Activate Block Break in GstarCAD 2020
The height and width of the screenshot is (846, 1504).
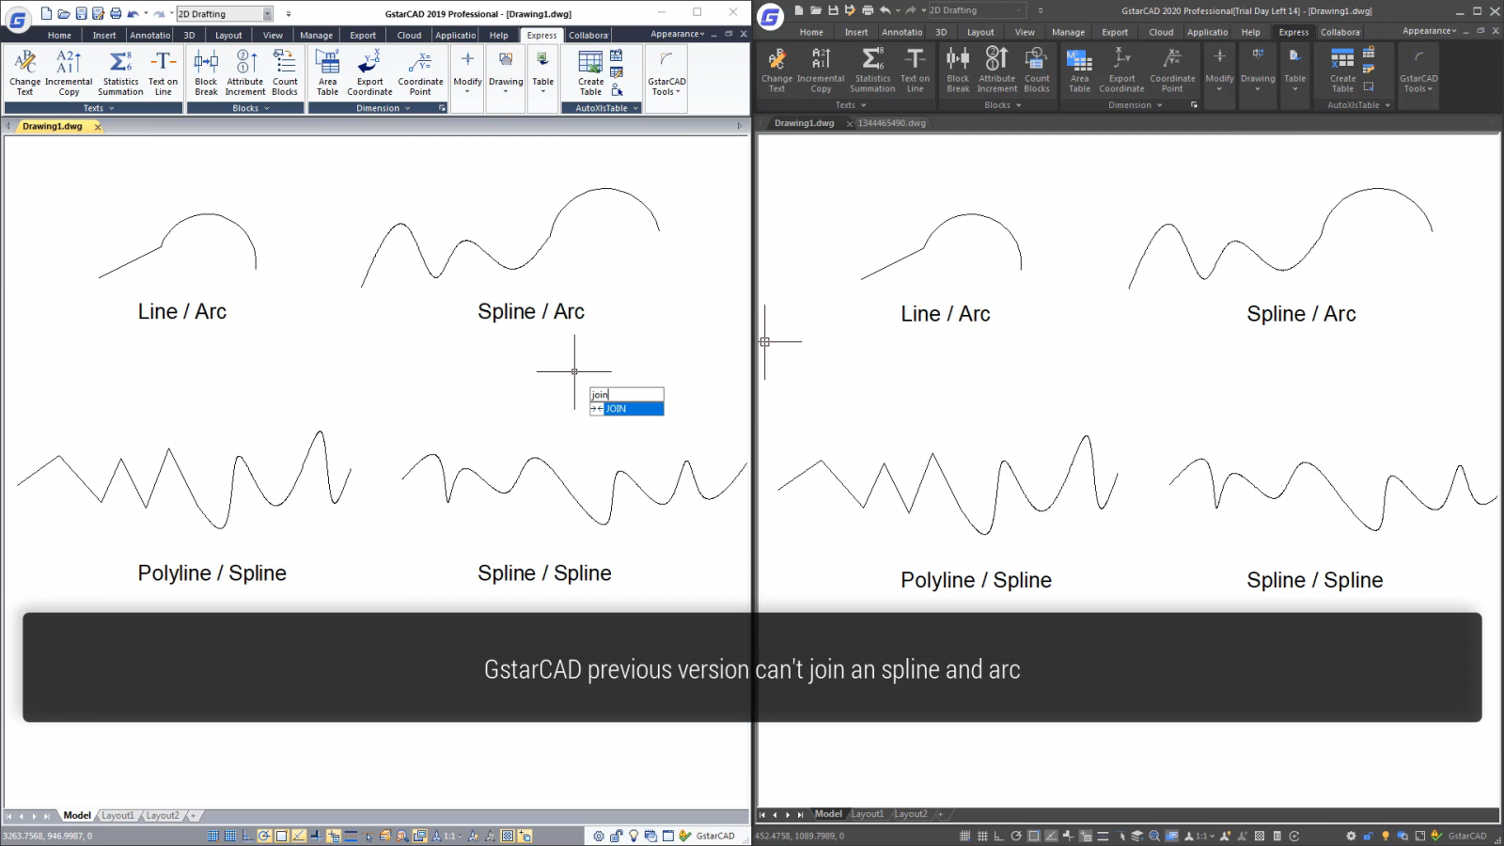coord(958,70)
